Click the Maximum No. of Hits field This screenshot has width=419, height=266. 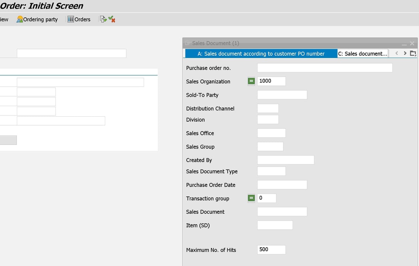pyautogui.click(x=271, y=249)
